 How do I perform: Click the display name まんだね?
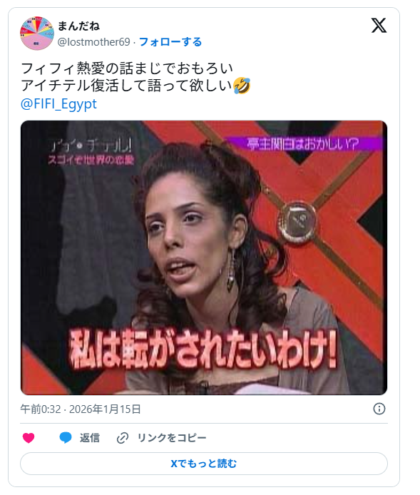(78, 26)
